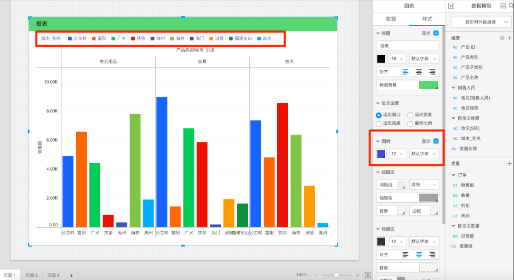Image resolution: width=514 pixels, height=280 pixels.
Task: Click the 高州 legend entry
Action: (264, 38)
